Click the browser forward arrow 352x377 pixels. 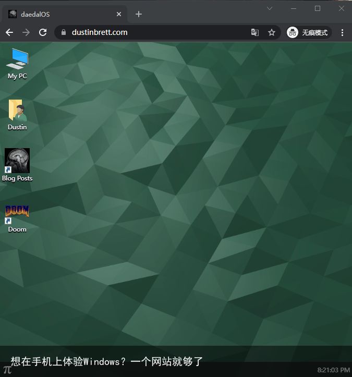[26, 32]
